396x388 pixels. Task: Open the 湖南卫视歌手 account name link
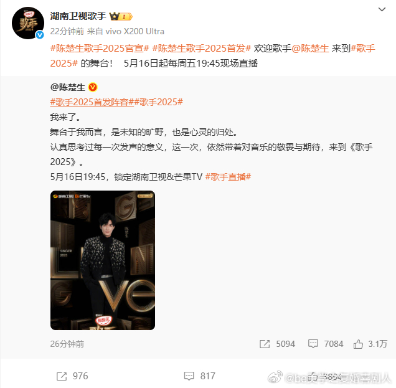point(78,16)
